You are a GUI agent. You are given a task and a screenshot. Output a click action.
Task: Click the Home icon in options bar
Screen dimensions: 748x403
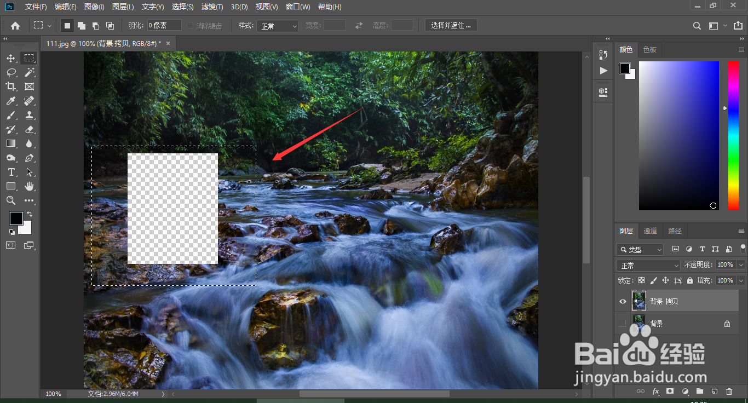[x=15, y=26]
